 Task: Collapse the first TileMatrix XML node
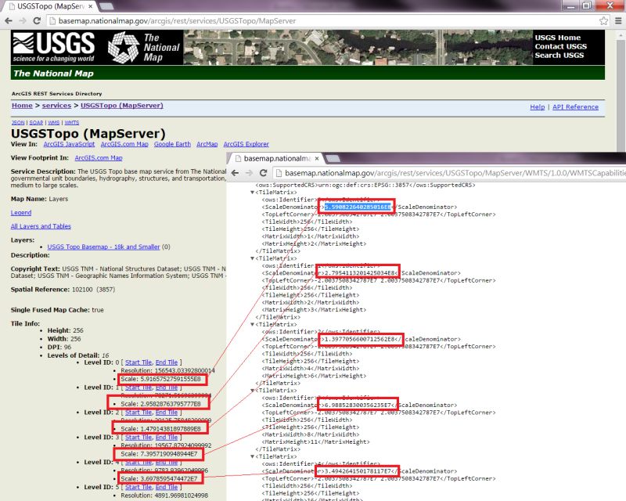[252, 193]
